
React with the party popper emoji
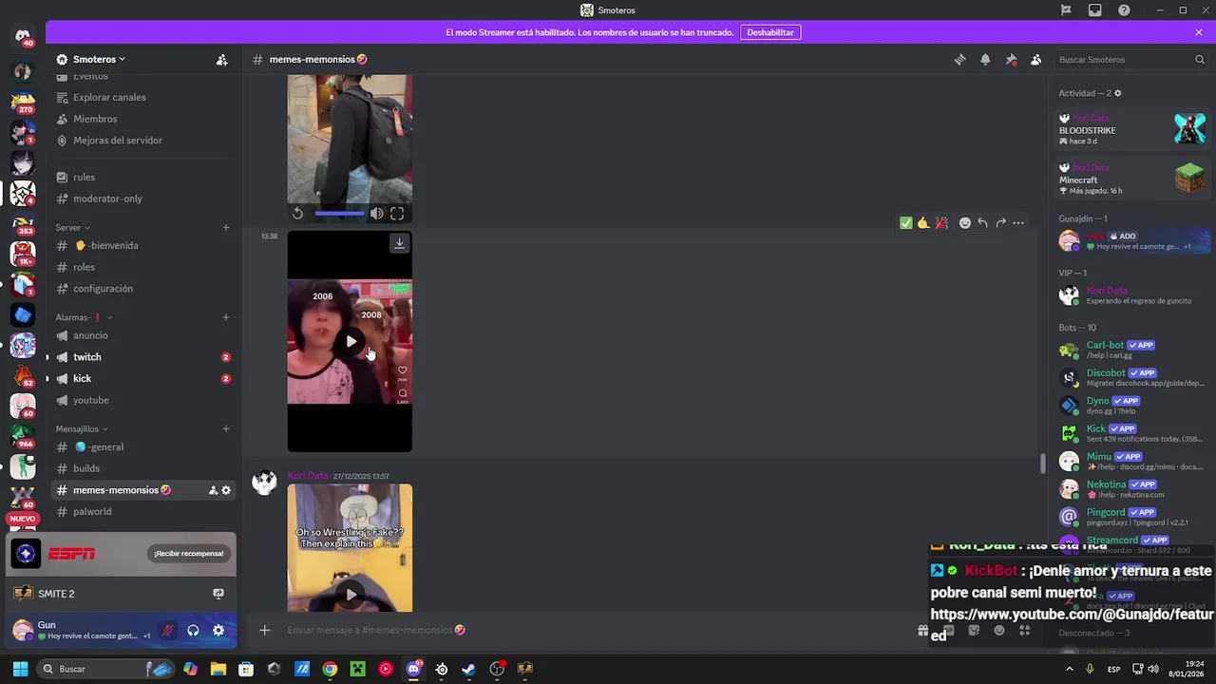click(x=941, y=223)
